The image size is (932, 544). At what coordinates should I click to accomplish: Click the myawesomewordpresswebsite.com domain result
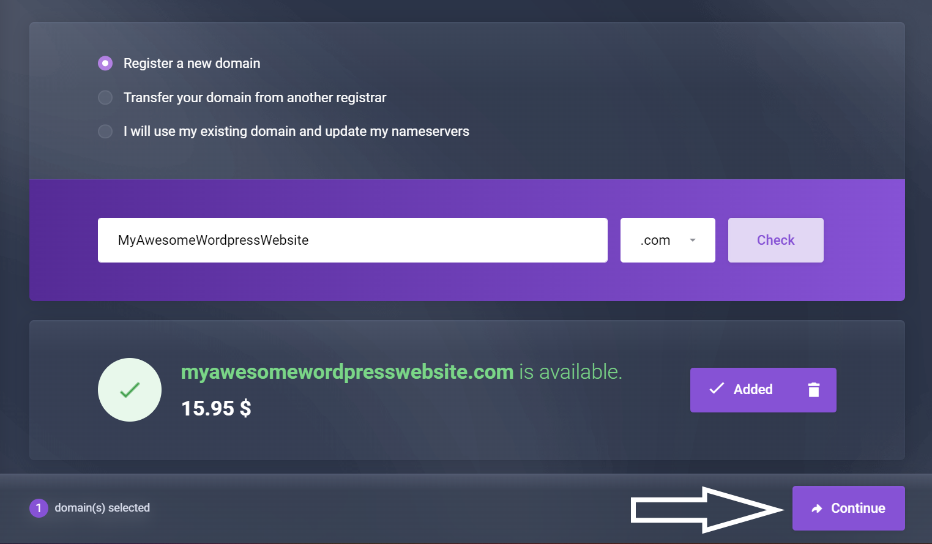tap(347, 372)
